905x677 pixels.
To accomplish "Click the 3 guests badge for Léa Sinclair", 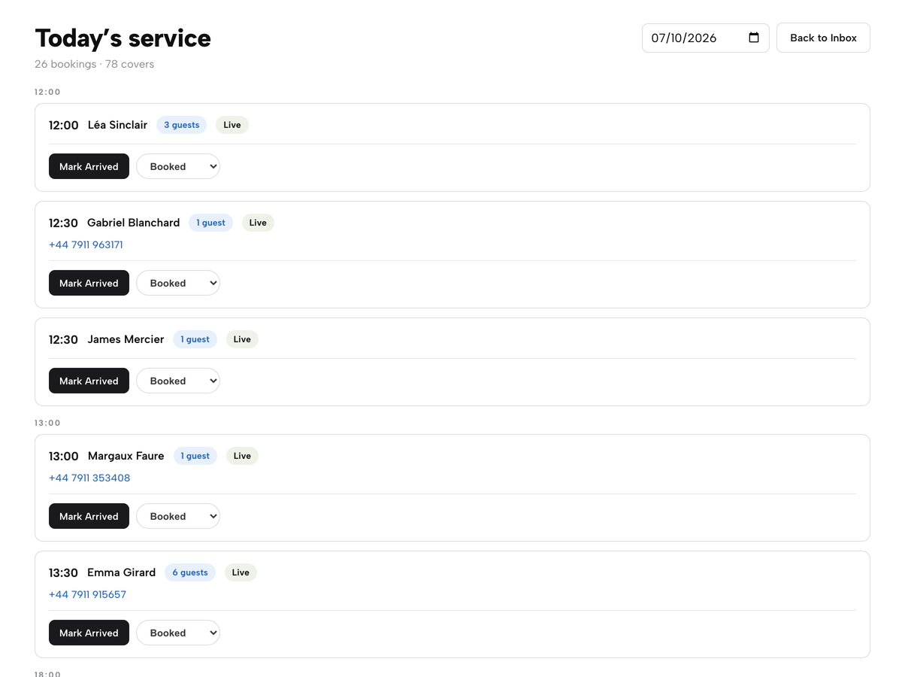I will click(182, 125).
